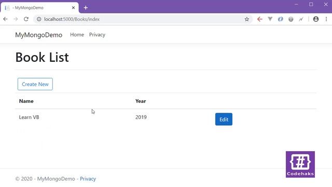This screenshot has height=187, width=332.
Task: Click the Create New button
Action: click(x=35, y=84)
